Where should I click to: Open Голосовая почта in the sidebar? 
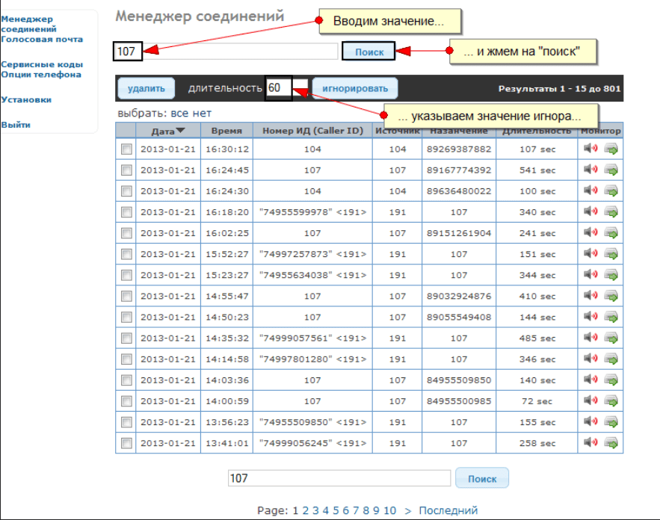[42, 40]
